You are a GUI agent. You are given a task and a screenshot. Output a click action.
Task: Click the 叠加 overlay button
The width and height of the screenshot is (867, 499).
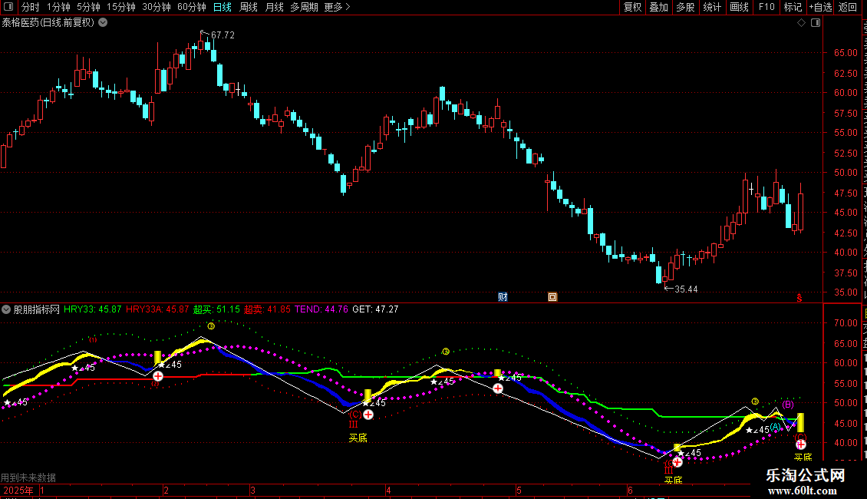tap(658, 7)
